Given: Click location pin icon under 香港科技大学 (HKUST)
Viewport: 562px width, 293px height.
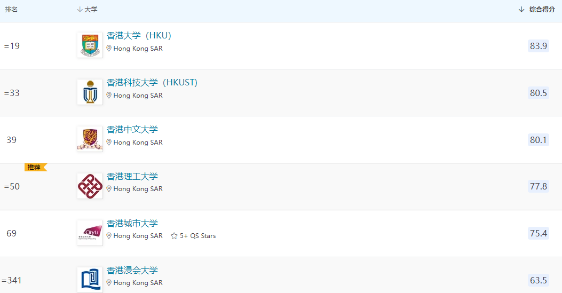Looking at the screenshot, I should tap(109, 96).
